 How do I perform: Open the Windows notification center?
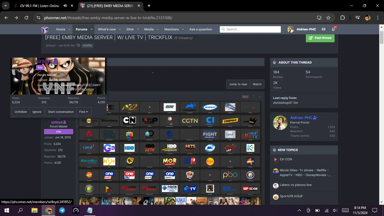(x=375, y=210)
